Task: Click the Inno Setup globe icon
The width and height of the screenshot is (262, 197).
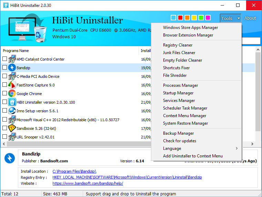Action: (12, 111)
